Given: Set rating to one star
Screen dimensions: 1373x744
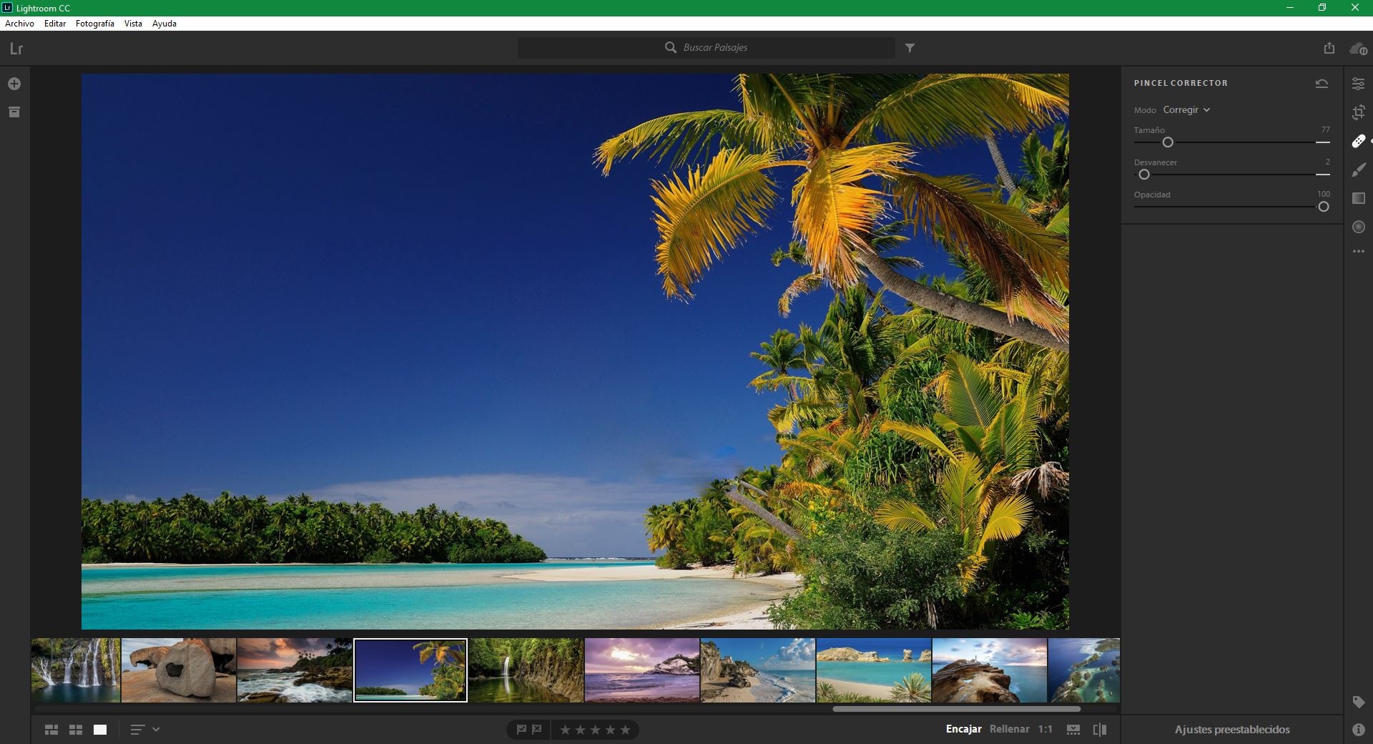Looking at the screenshot, I should (565, 730).
